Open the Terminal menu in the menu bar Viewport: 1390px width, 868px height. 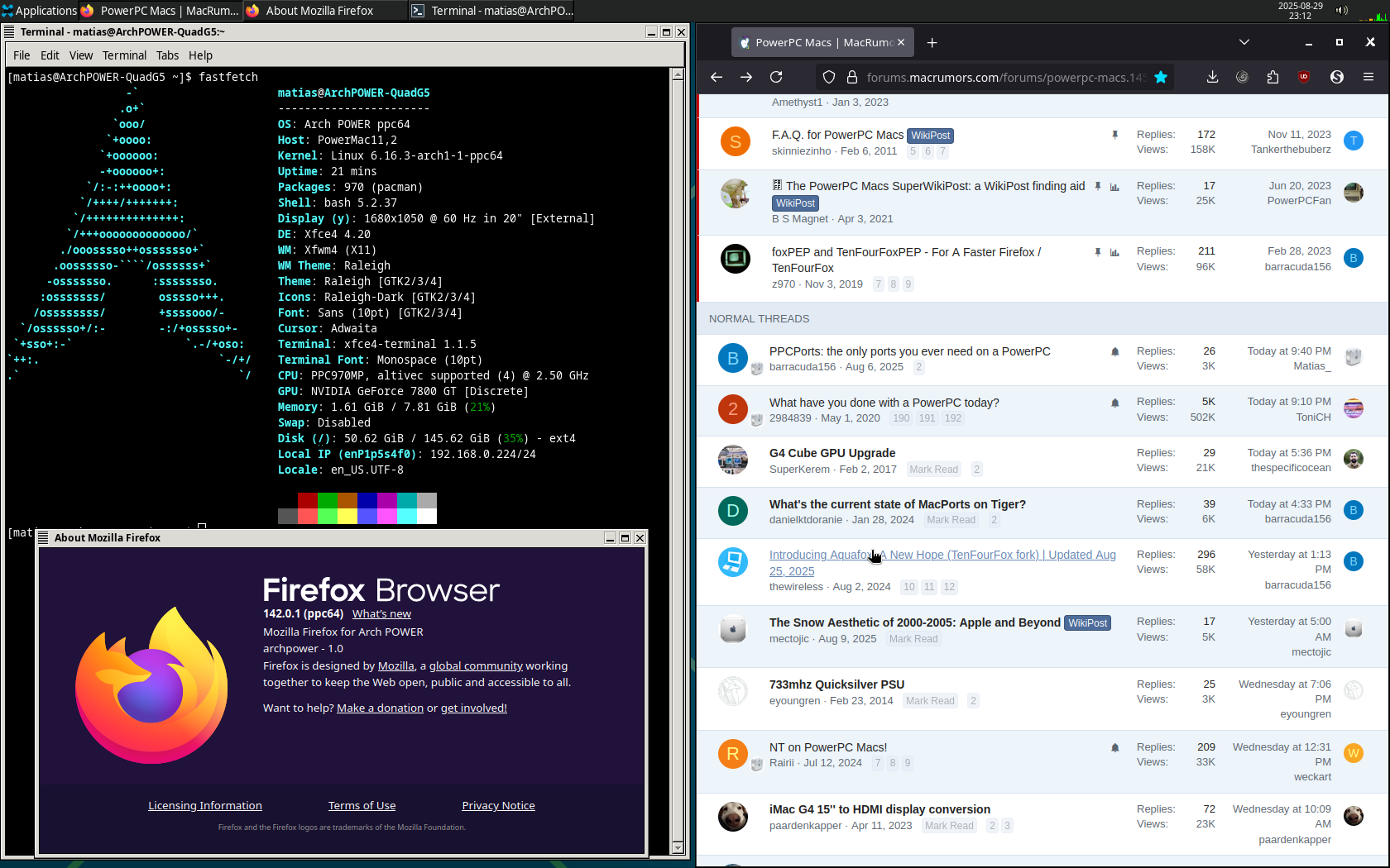124,55
